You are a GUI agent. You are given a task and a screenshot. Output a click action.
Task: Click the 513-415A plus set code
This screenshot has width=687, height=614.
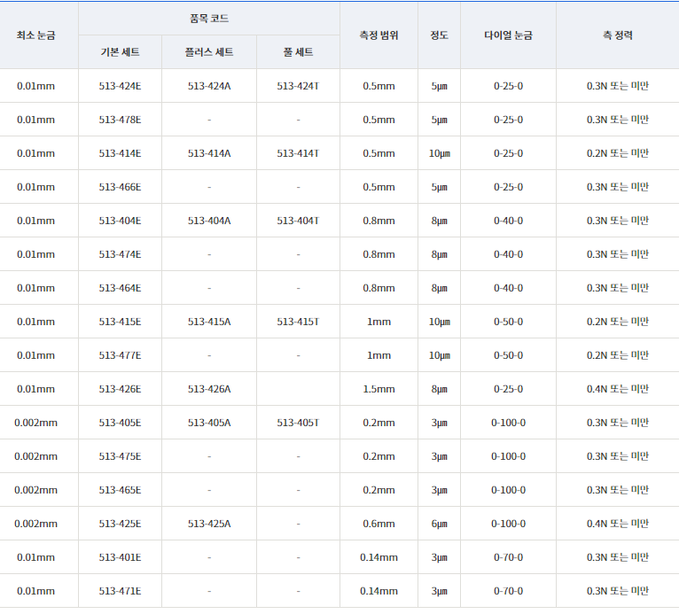tap(209, 322)
